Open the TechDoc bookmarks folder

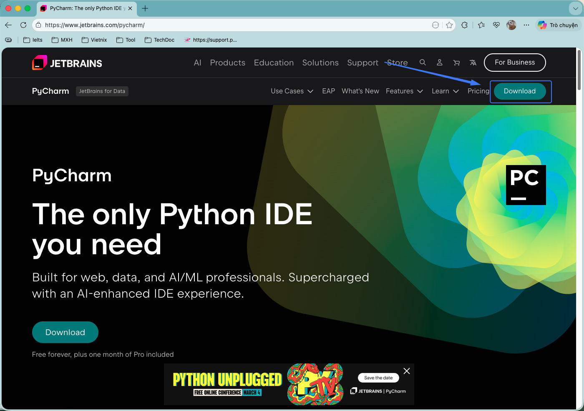coord(159,40)
